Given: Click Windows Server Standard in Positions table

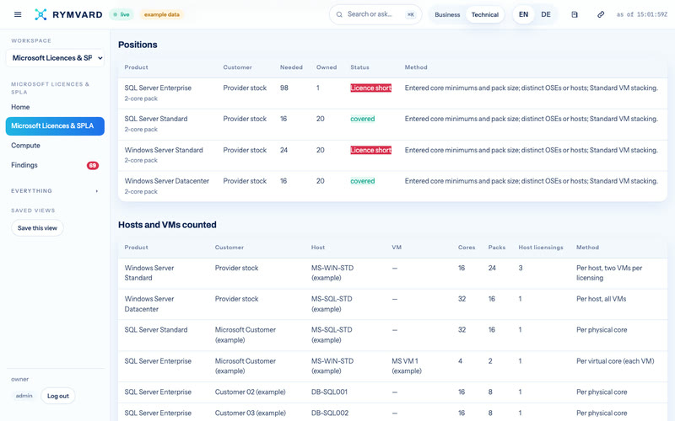Looking at the screenshot, I should 164,151.
